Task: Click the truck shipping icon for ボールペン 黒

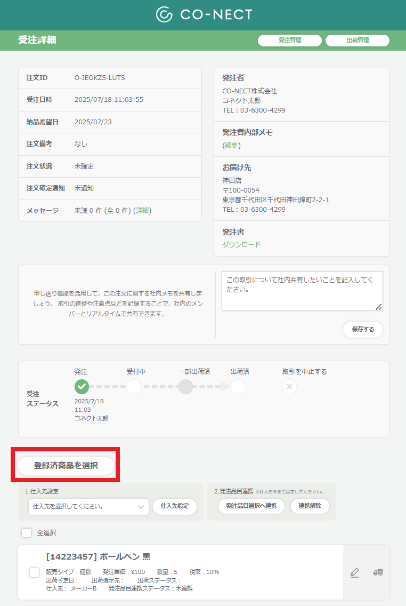Action: (x=378, y=572)
